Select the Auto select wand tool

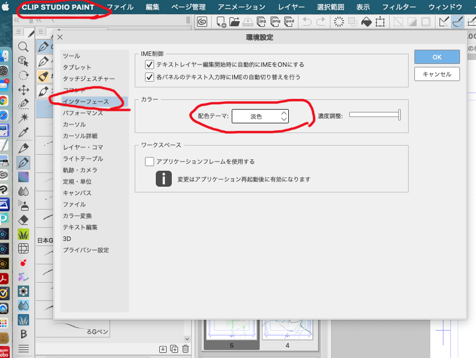pyautogui.click(x=23, y=118)
